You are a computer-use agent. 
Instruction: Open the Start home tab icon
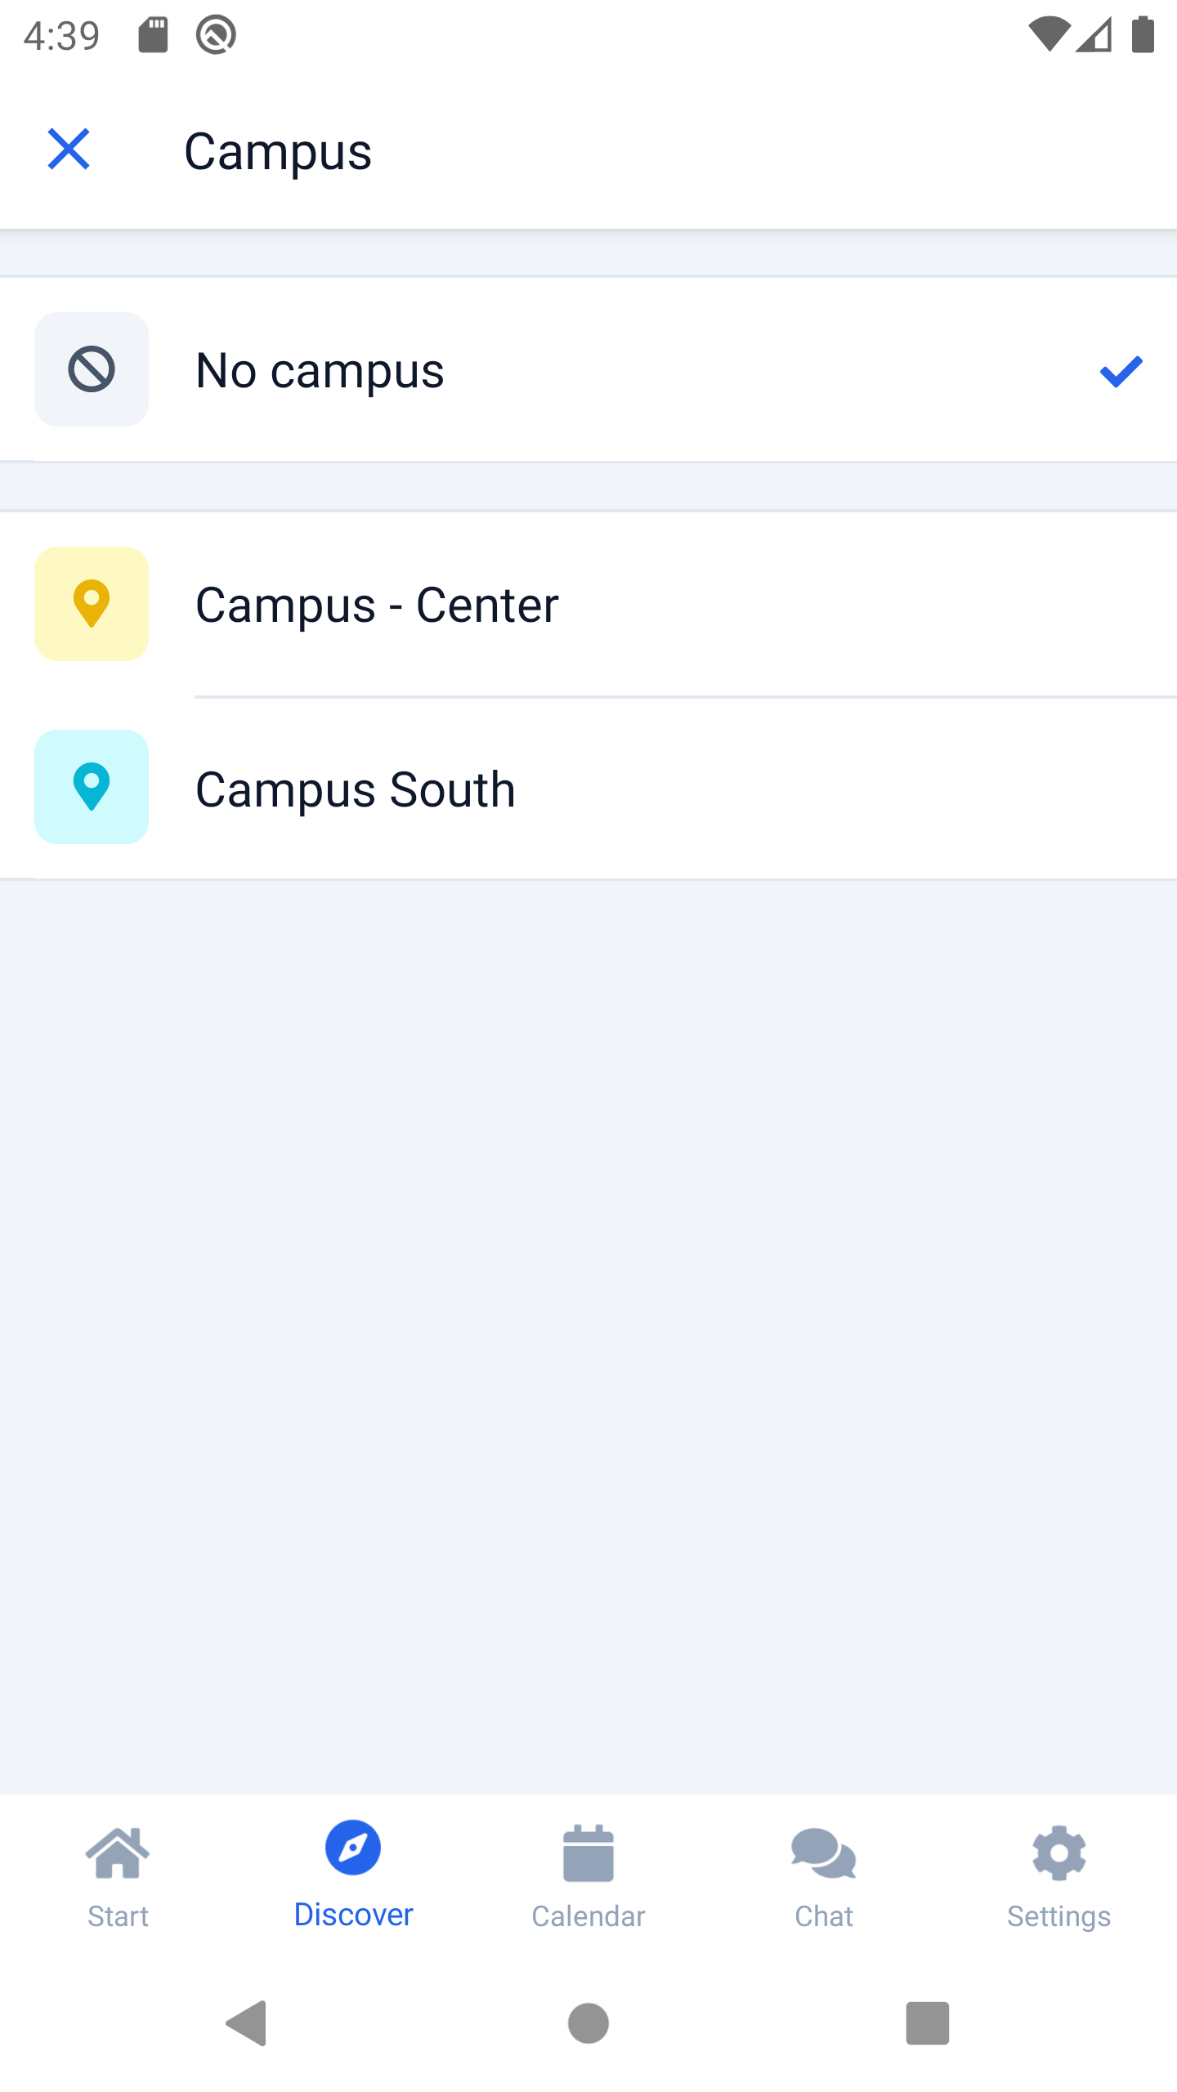[x=118, y=1853]
